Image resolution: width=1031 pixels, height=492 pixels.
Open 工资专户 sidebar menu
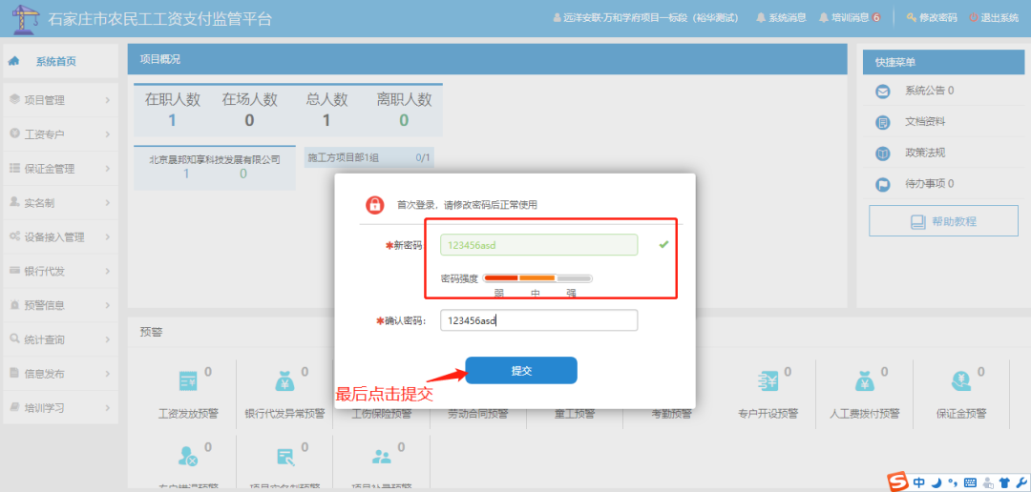60,134
